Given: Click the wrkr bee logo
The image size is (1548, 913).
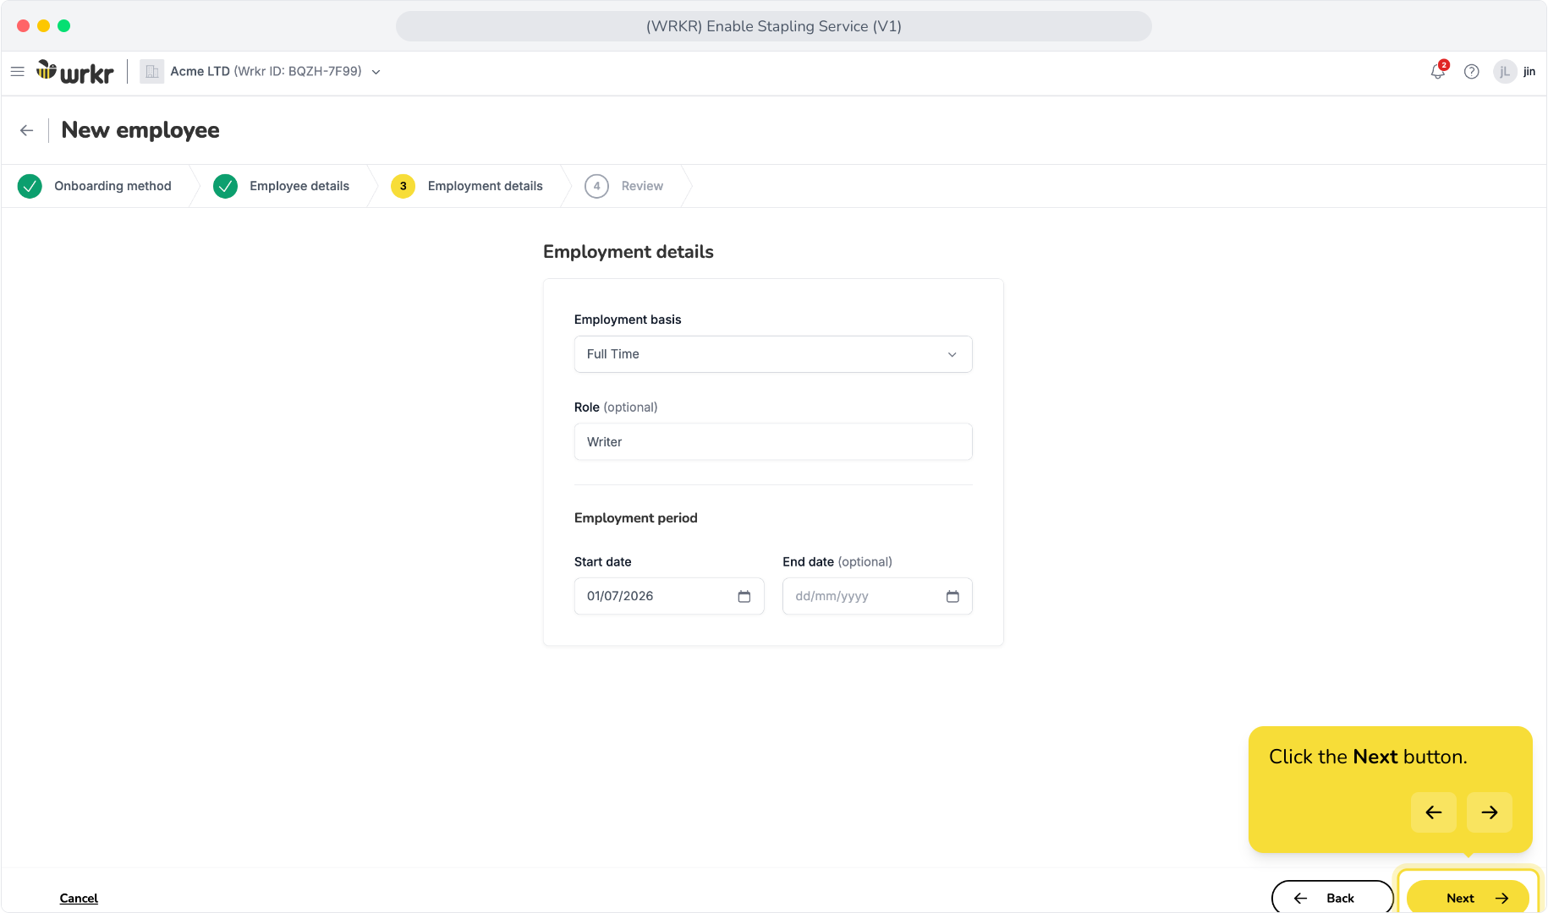Looking at the screenshot, I should [74, 72].
